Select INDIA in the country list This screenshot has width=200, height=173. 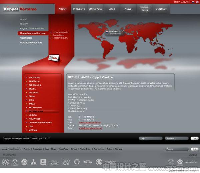click(31, 100)
